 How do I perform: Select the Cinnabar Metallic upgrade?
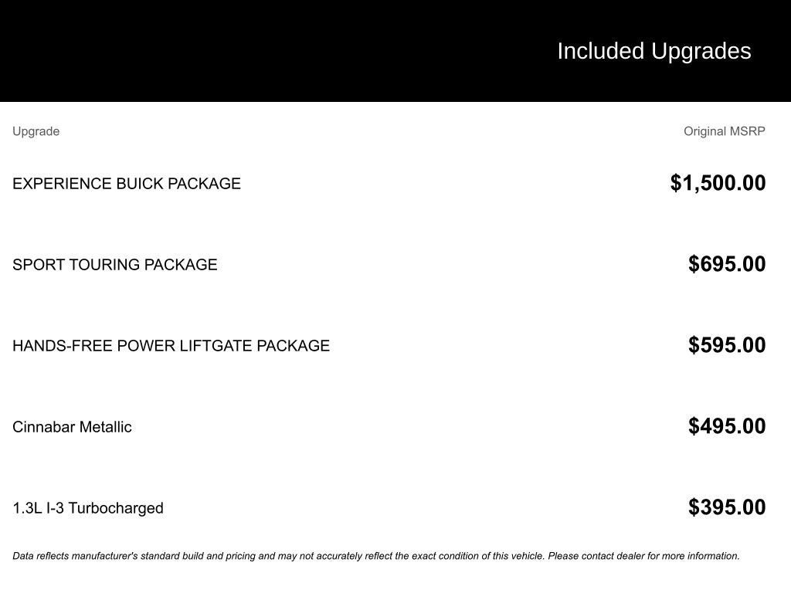(72, 427)
